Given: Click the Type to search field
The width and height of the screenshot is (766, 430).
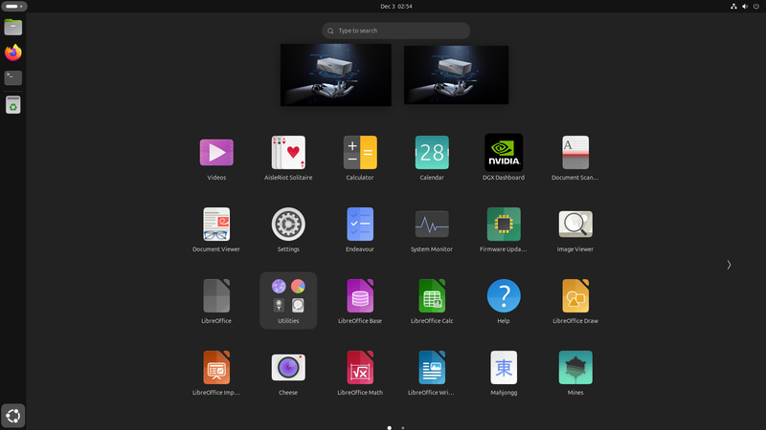Looking at the screenshot, I should 396,31.
